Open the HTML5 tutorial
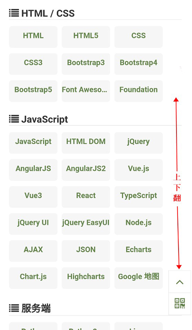This screenshot has height=330, width=192. coord(86,37)
